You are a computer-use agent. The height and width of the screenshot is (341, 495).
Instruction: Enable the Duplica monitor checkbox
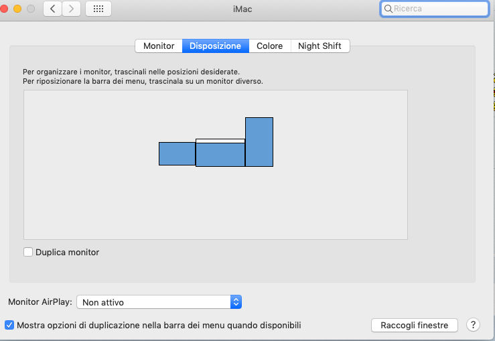28,253
